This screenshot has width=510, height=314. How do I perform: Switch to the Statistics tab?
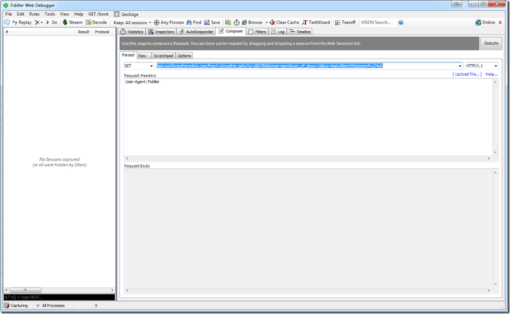coord(132,32)
